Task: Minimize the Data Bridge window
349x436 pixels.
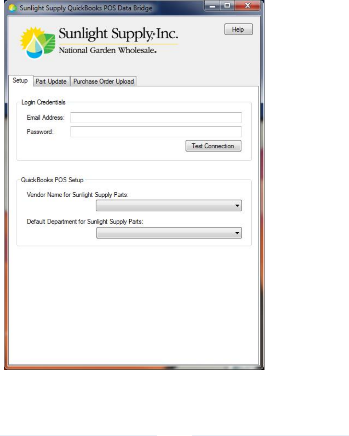Action: (x=212, y=6)
